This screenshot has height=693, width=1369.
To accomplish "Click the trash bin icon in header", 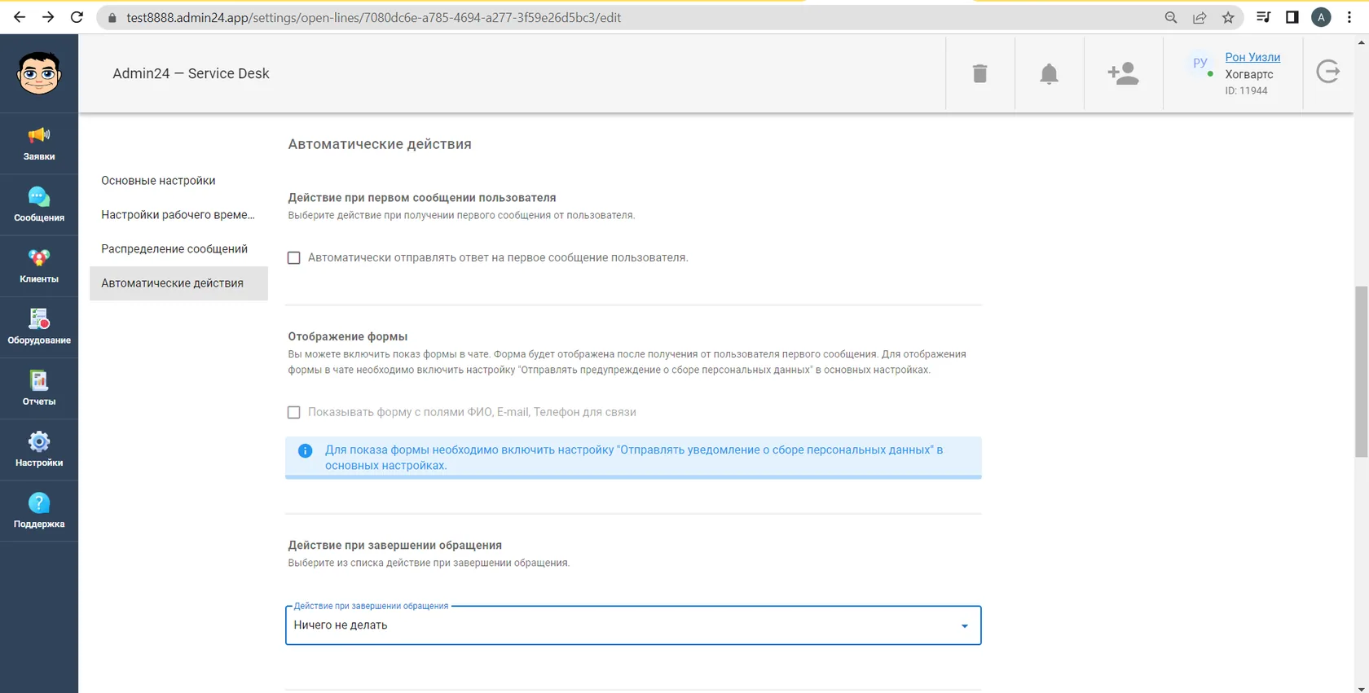I will pos(979,73).
